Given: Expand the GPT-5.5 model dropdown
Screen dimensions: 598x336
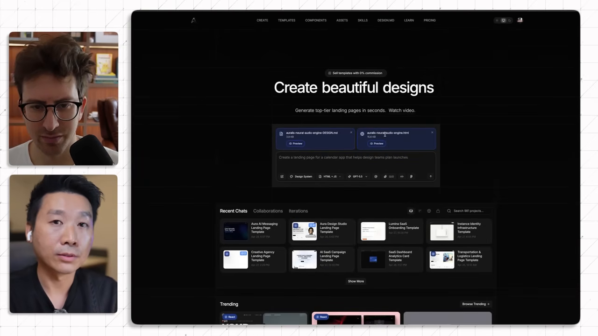Looking at the screenshot, I should [x=357, y=176].
